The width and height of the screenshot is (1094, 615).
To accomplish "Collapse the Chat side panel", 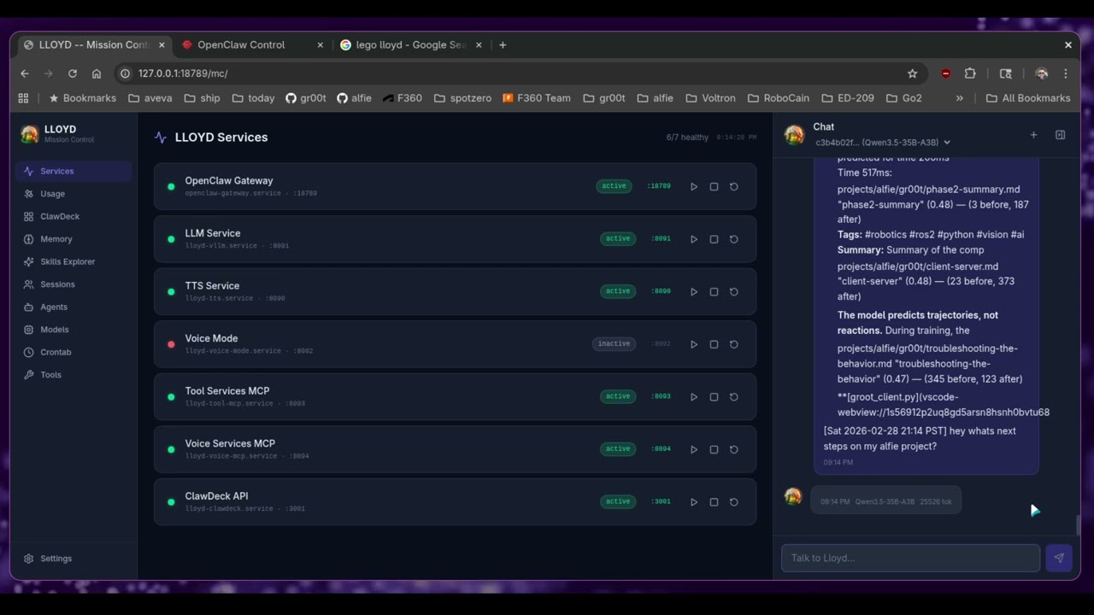I will click(x=1060, y=135).
